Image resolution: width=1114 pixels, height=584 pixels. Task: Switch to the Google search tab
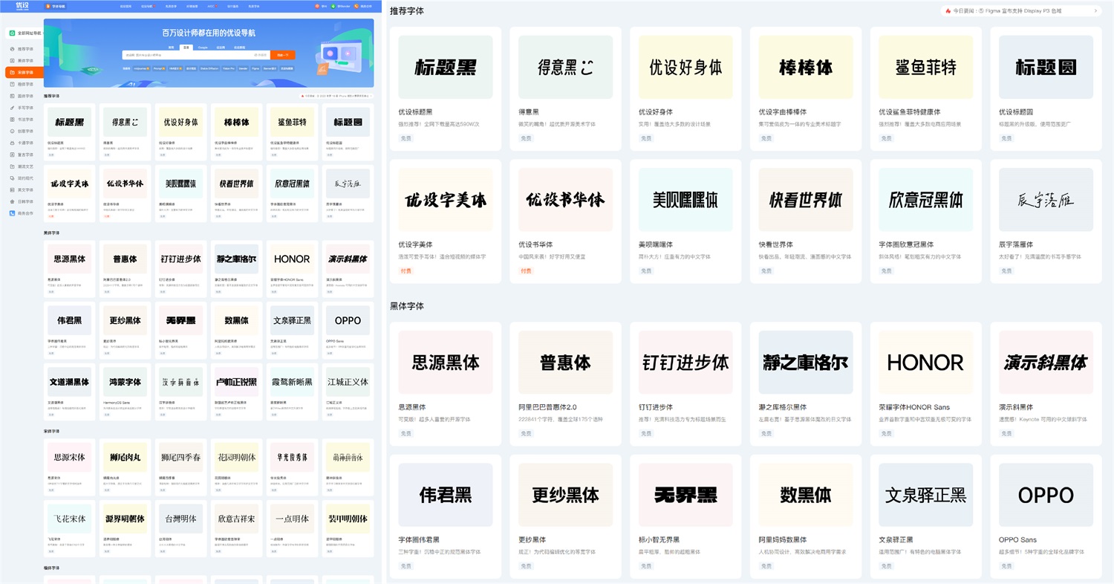(202, 47)
